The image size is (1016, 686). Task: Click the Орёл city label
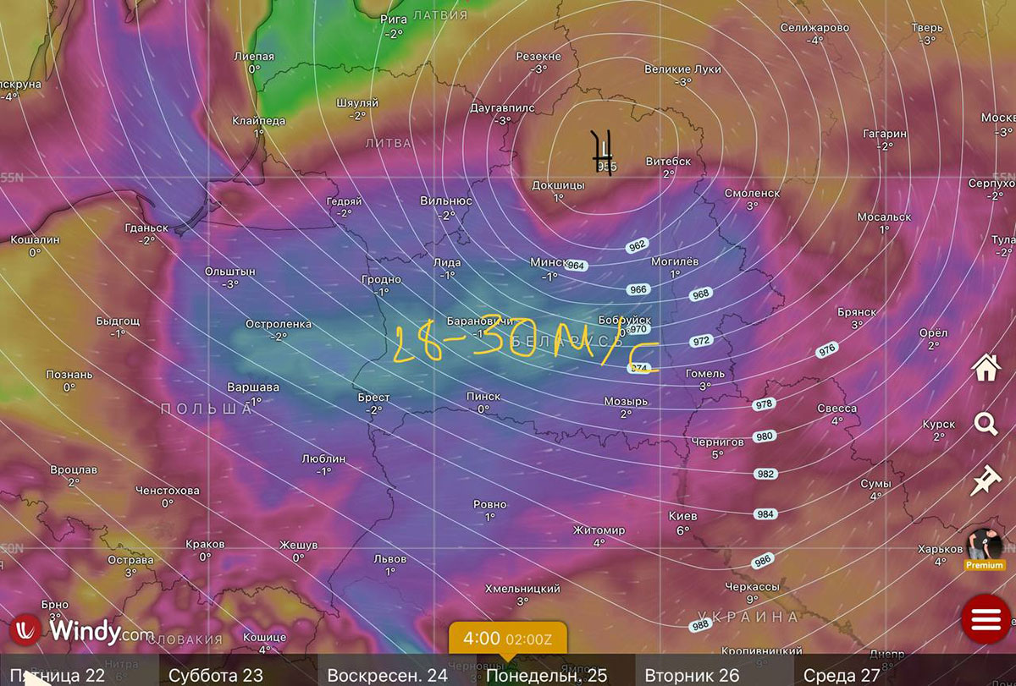click(933, 332)
